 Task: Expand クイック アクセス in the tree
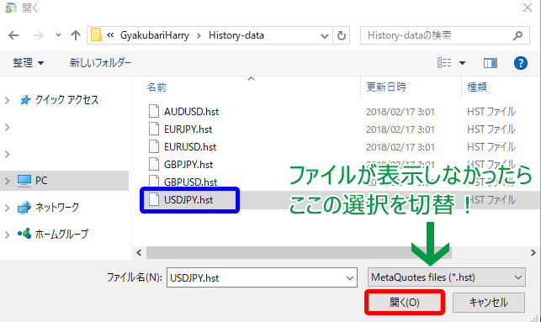pyautogui.click(x=8, y=100)
